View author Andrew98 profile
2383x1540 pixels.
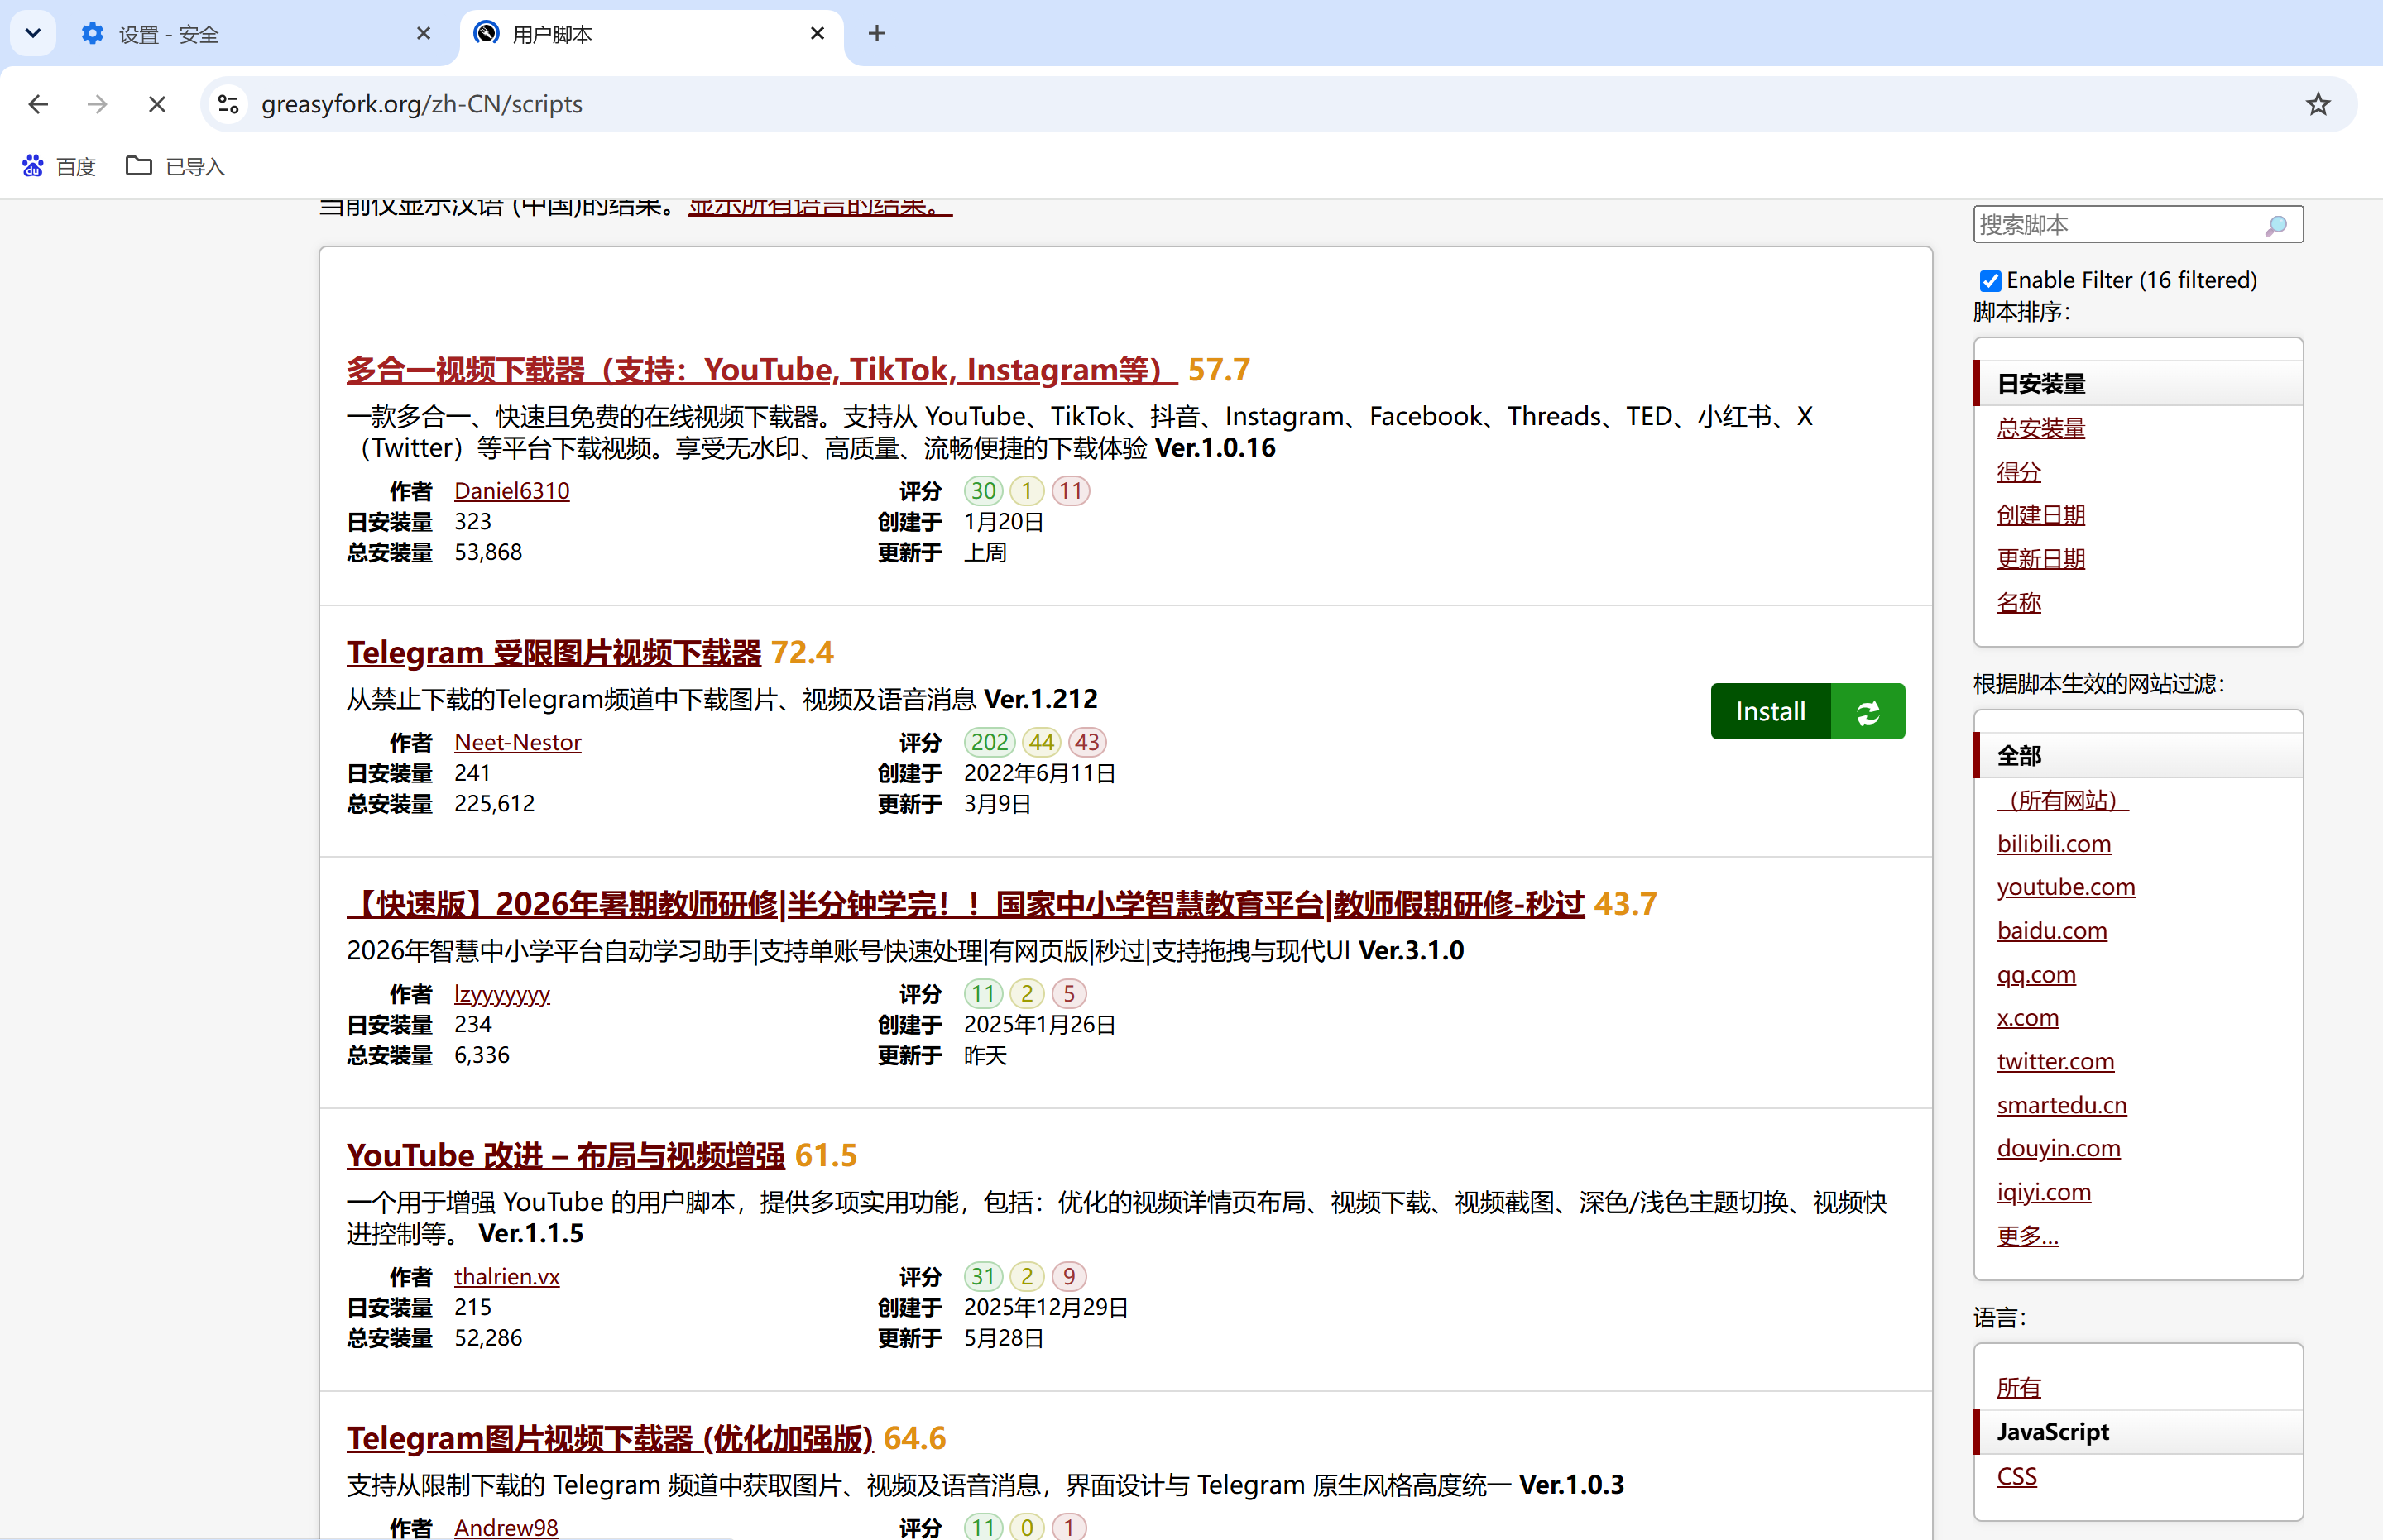tap(506, 1527)
